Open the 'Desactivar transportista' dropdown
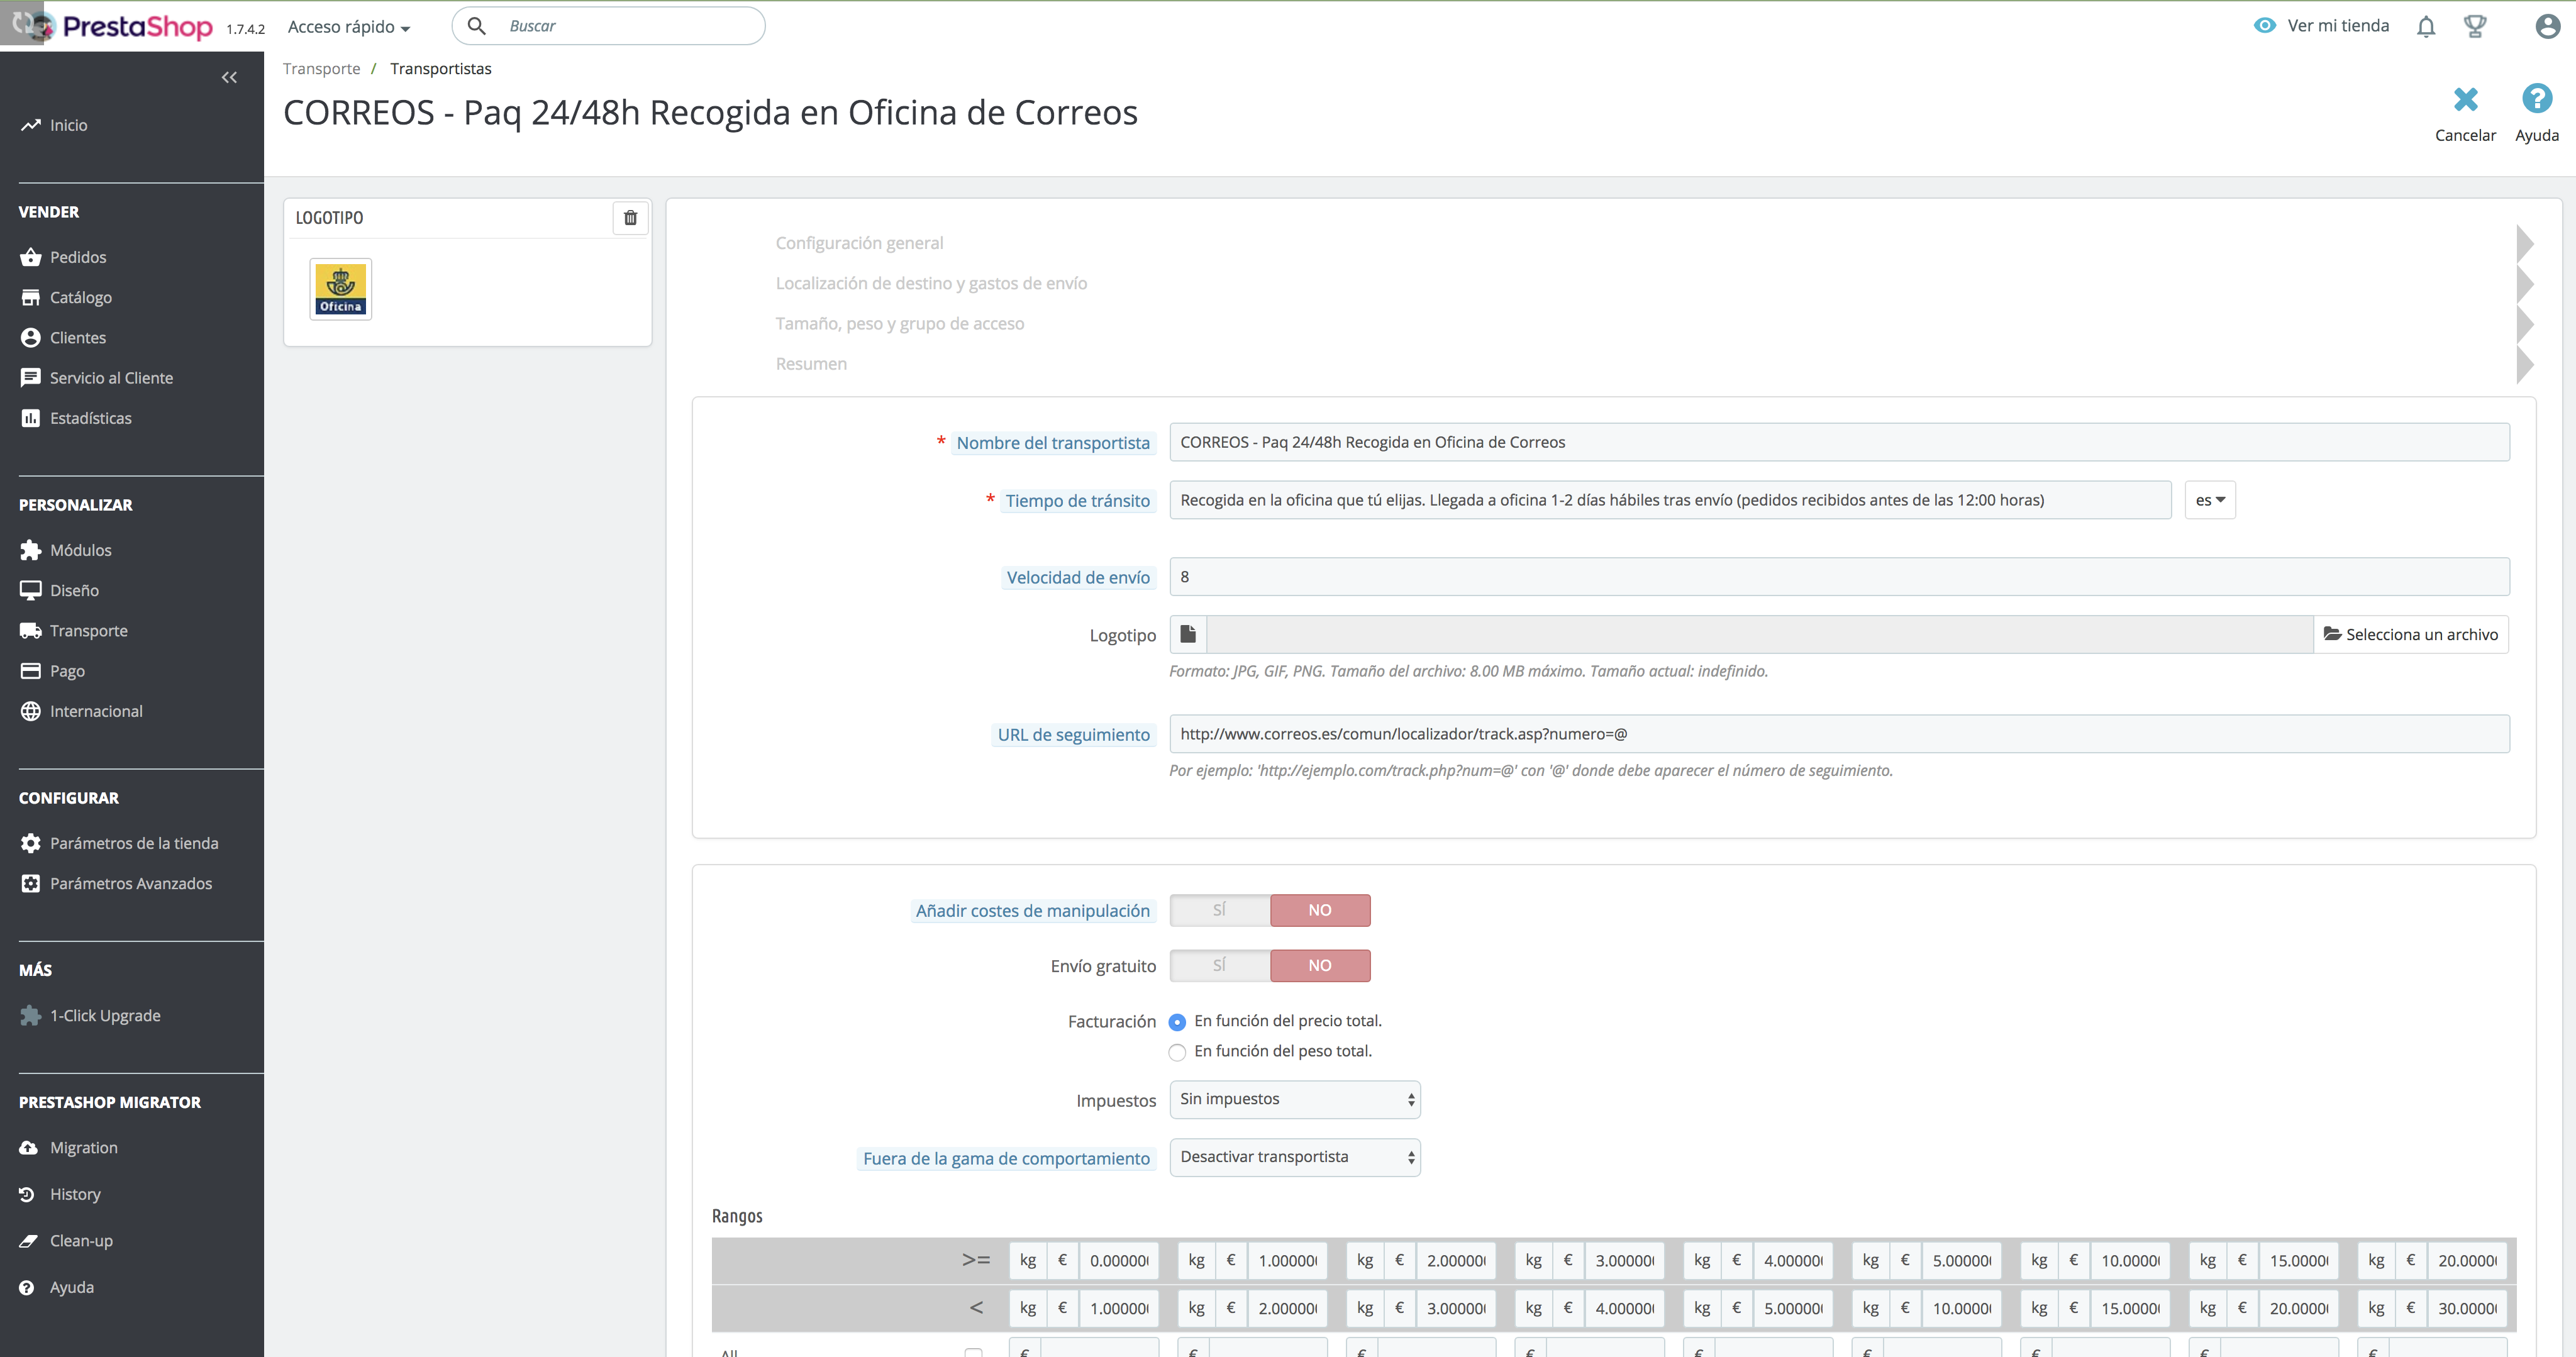 click(x=1294, y=1157)
